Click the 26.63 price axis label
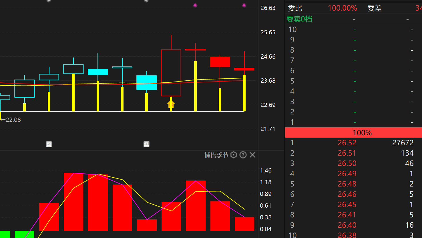This screenshot has height=238, width=422. click(x=268, y=8)
